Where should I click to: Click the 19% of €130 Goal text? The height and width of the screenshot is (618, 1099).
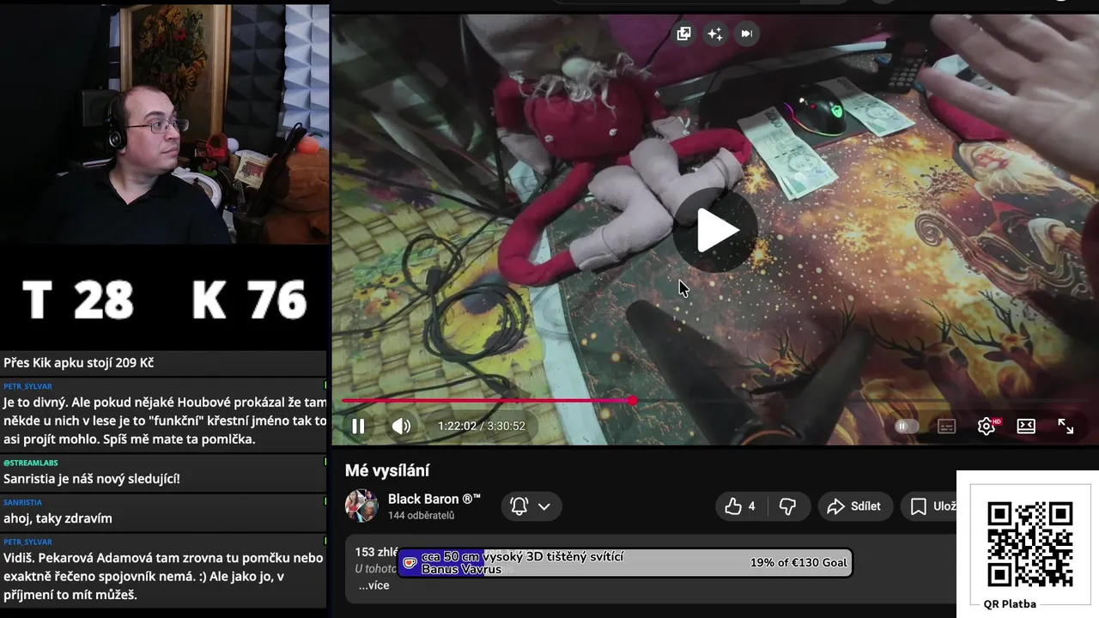click(798, 563)
